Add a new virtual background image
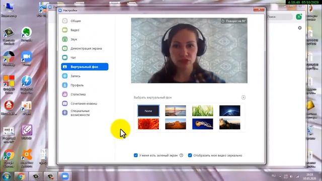 point(244,97)
